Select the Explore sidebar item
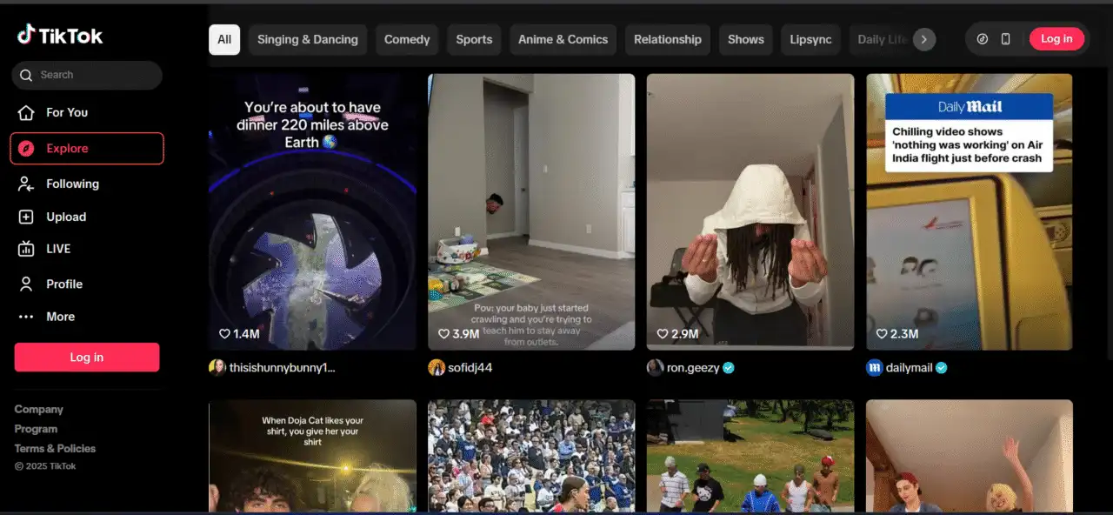This screenshot has height=515, width=1113. click(x=87, y=148)
